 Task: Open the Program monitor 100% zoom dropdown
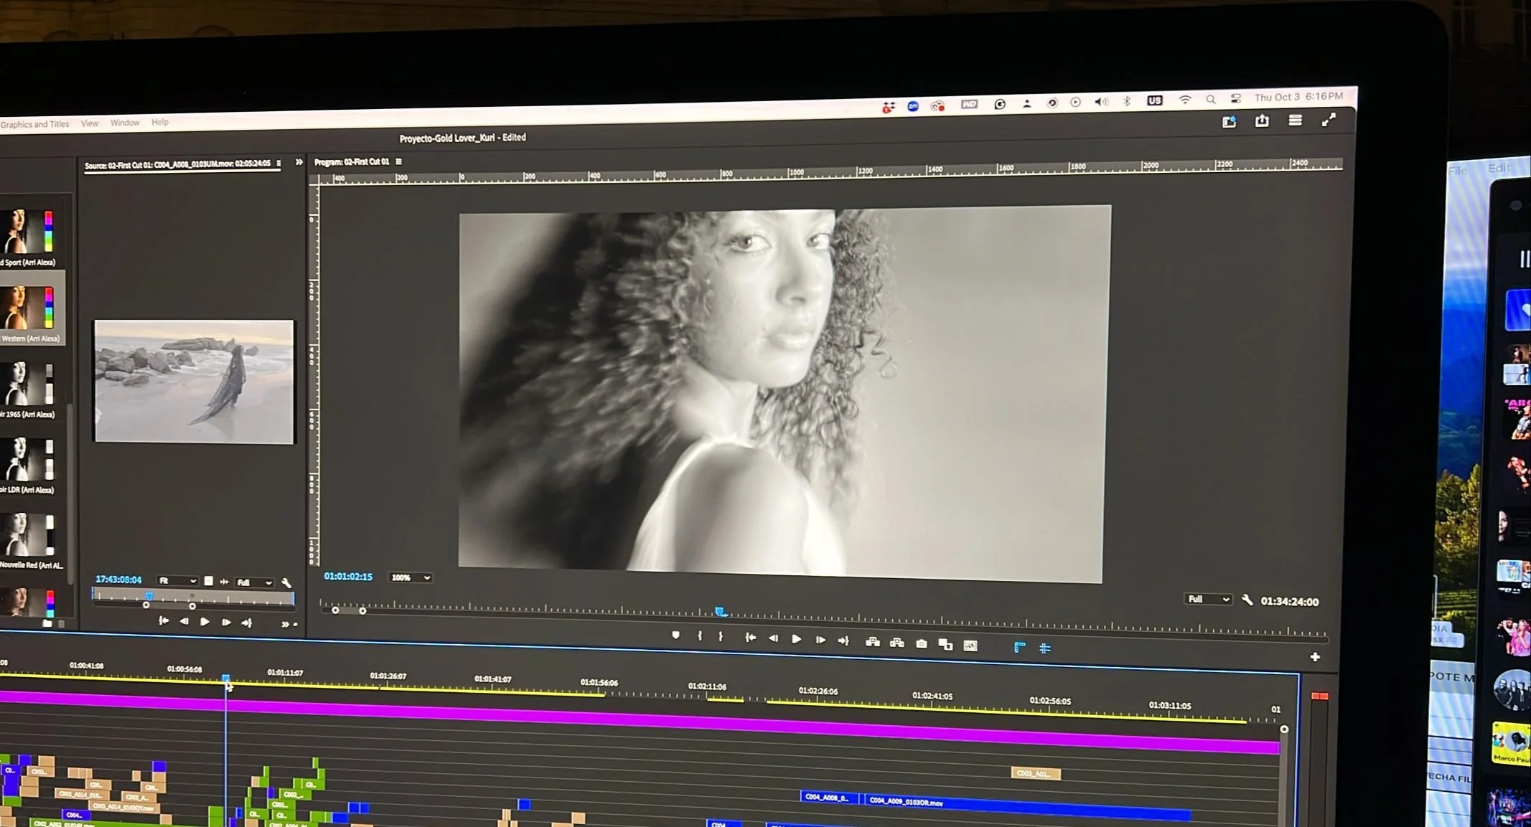[410, 577]
